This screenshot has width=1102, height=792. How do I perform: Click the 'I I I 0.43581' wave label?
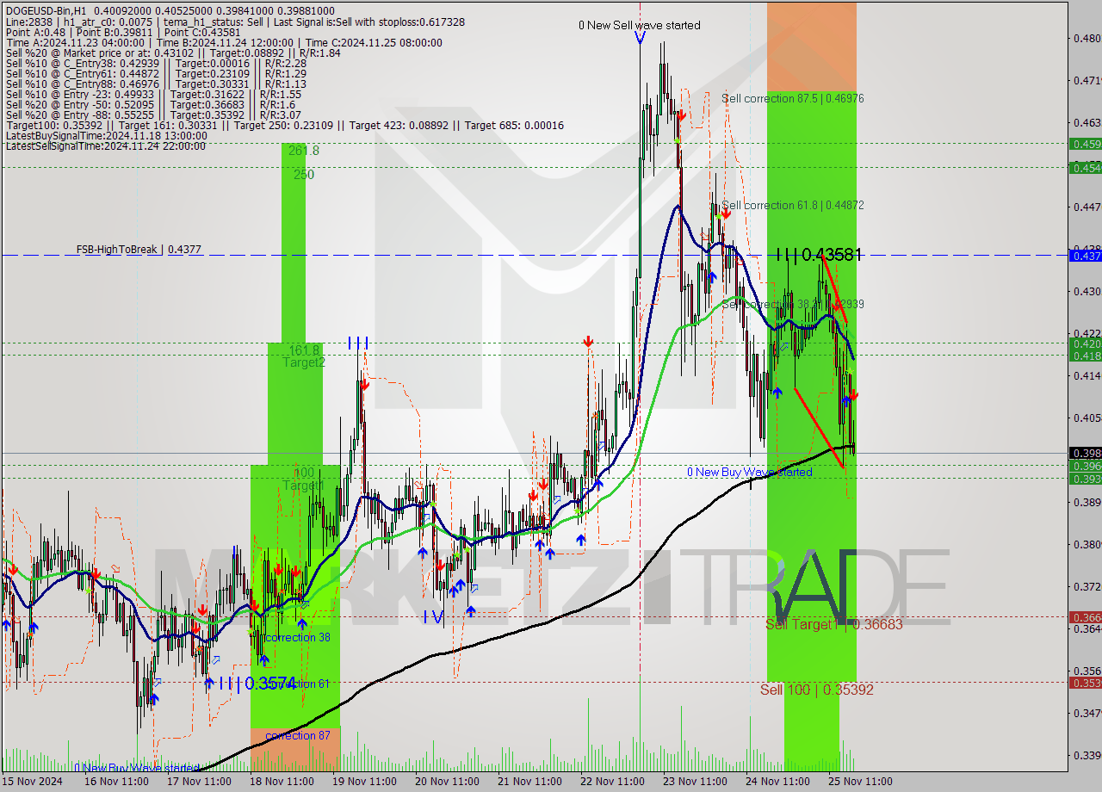[819, 255]
